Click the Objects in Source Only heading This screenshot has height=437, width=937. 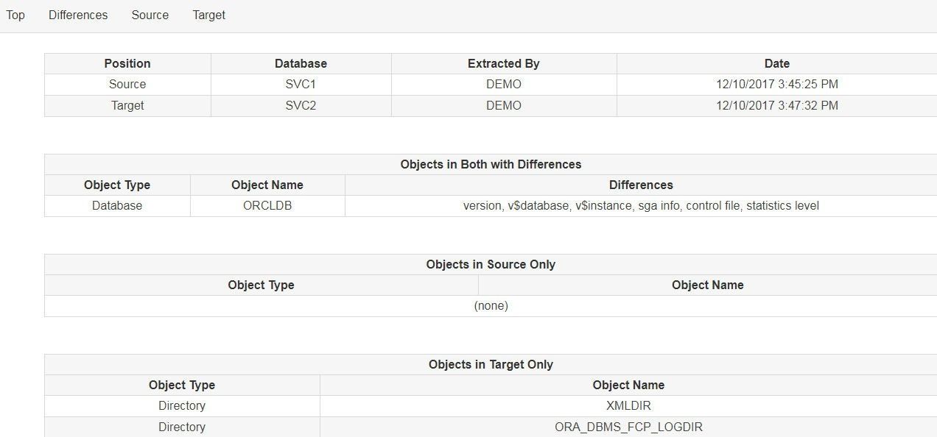491,264
